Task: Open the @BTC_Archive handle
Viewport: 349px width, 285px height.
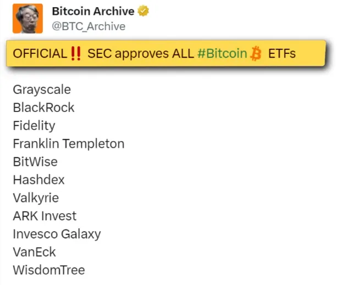Action: 88,26
